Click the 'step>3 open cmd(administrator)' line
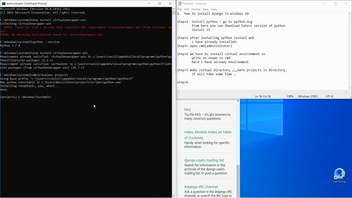The image size is (352, 198). [x=205, y=46]
